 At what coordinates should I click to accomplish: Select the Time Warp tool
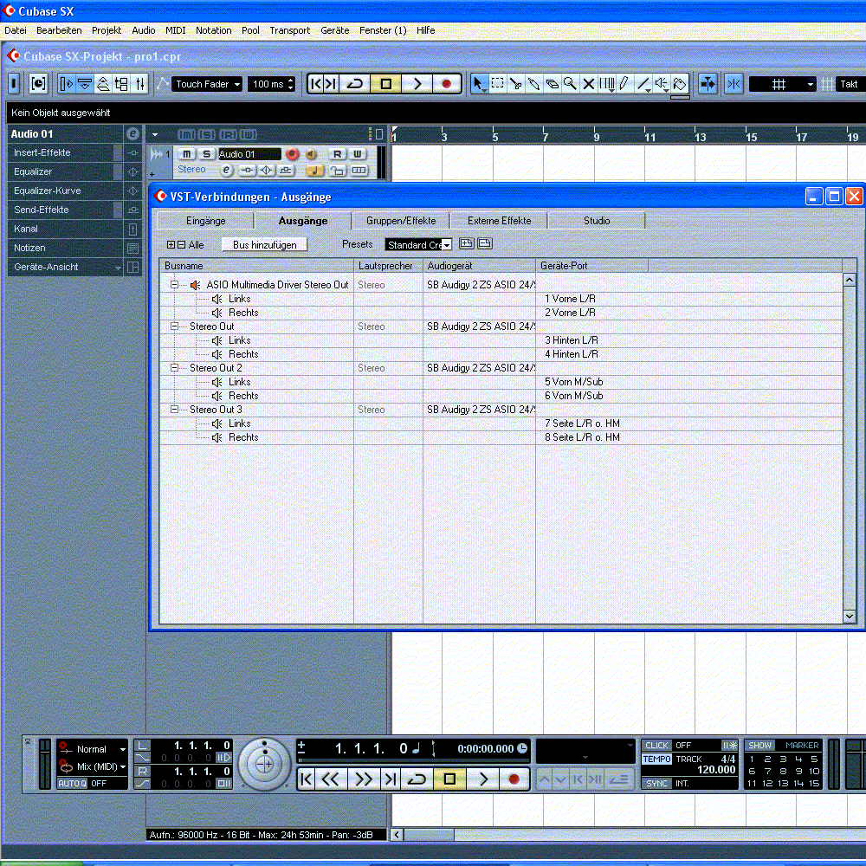click(x=606, y=84)
